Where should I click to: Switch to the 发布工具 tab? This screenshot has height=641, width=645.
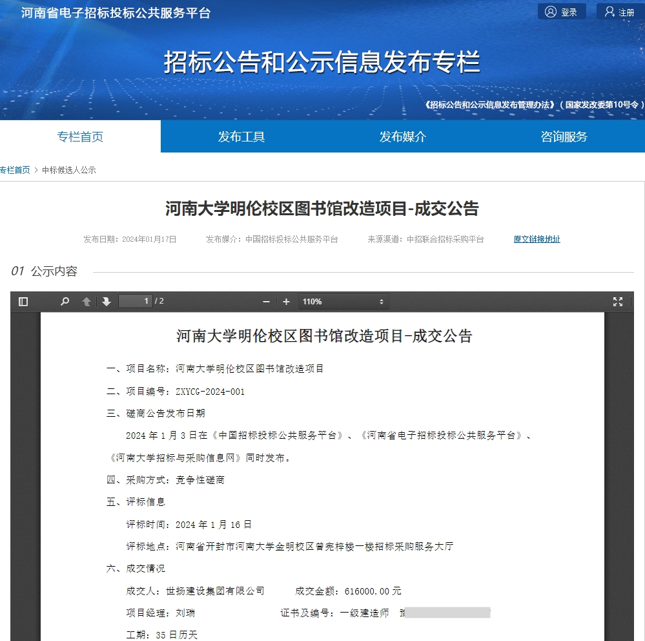point(241,136)
